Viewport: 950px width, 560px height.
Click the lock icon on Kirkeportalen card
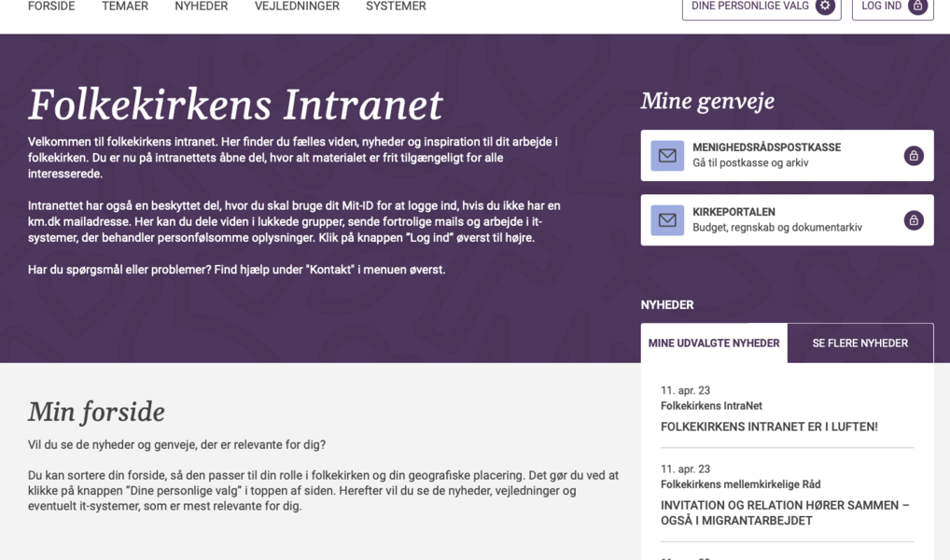[x=914, y=220]
